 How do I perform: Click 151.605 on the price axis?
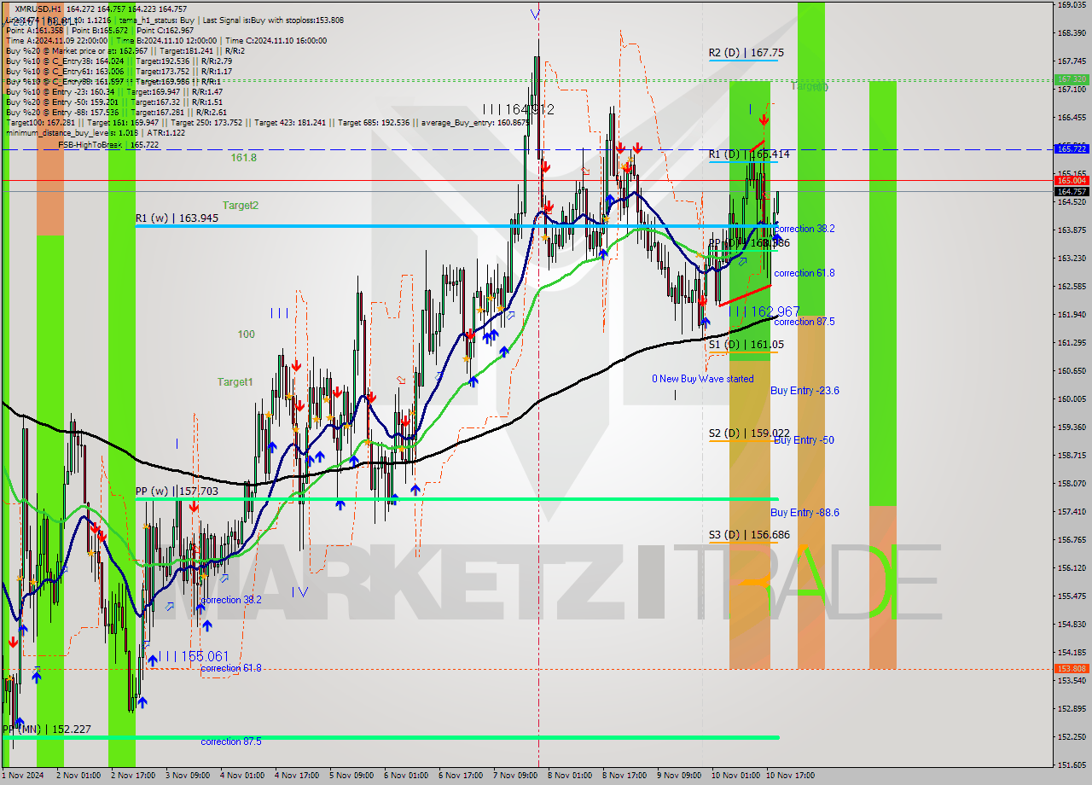(x=1072, y=765)
